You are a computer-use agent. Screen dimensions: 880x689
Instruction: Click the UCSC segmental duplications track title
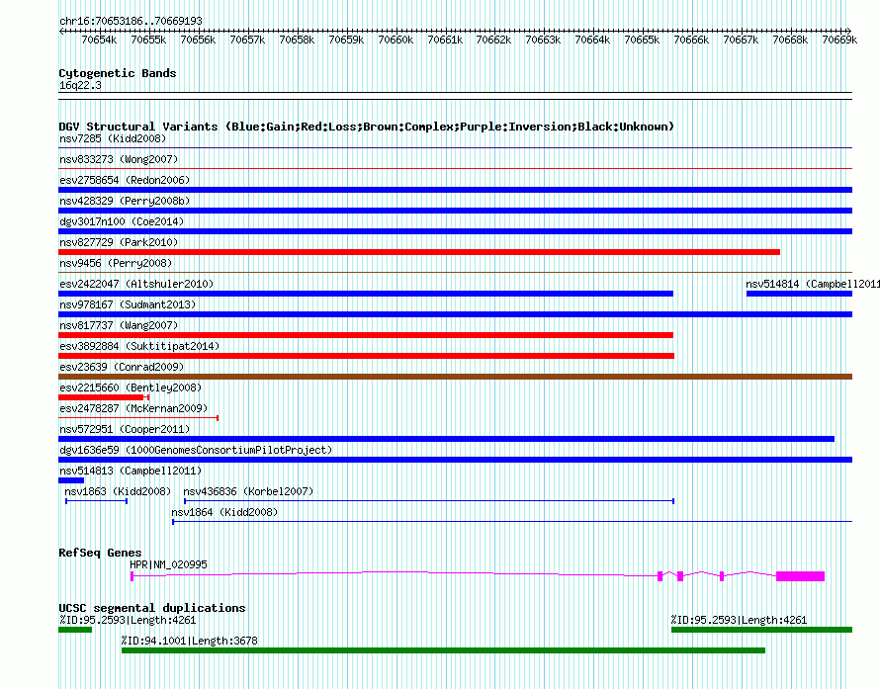(x=152, y=608)
